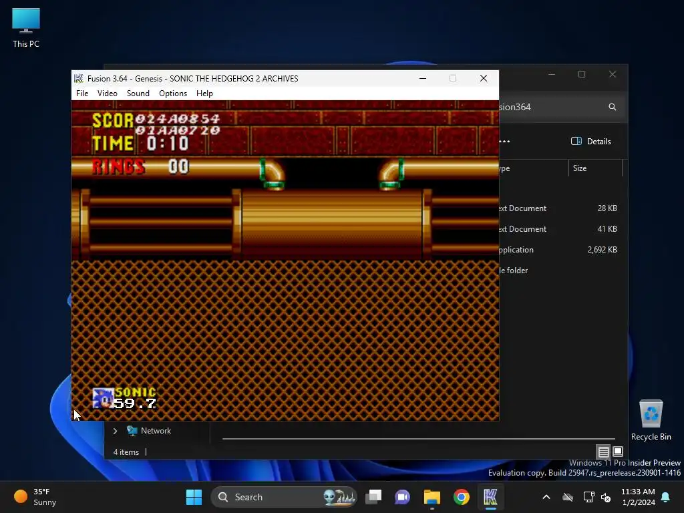Click the '4 items' status bar text
The width and height of the screenshot is (684, 513).
coord(126,452)
